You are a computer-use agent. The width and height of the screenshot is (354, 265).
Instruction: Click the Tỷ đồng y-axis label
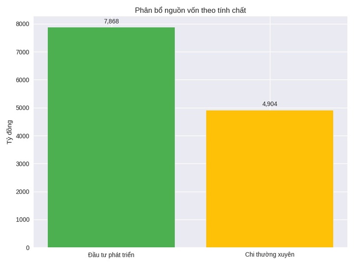9,132
